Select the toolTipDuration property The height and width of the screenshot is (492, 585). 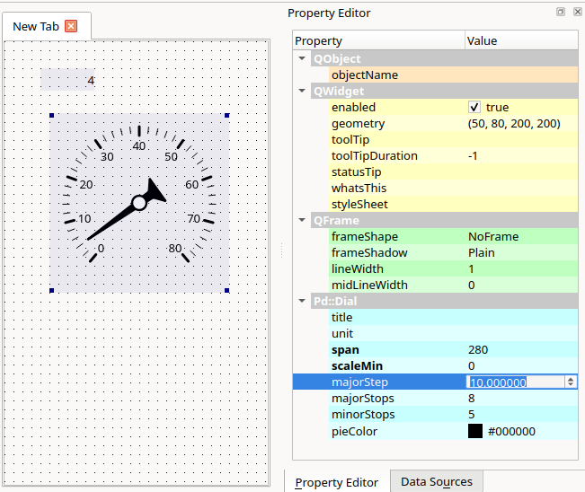(x=453, y=156)
